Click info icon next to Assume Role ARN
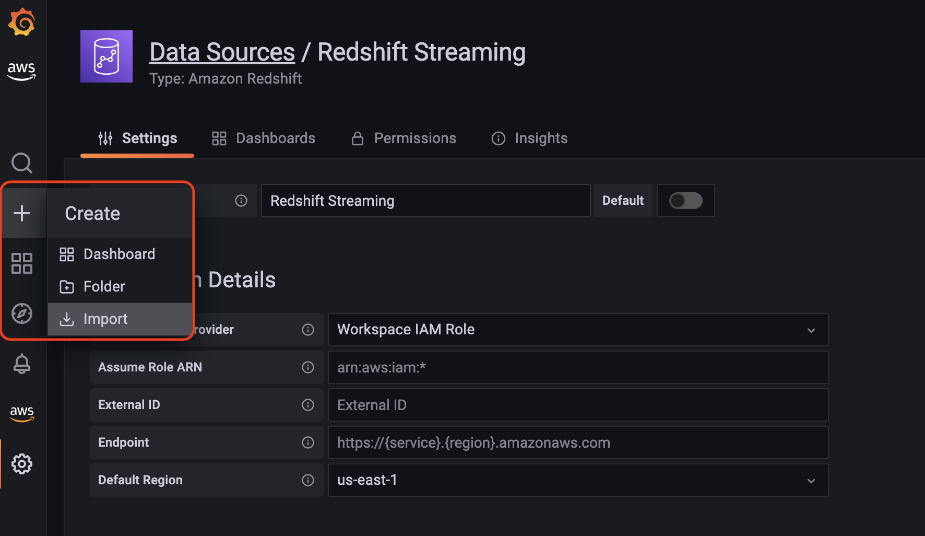 (x=308, y=367)
